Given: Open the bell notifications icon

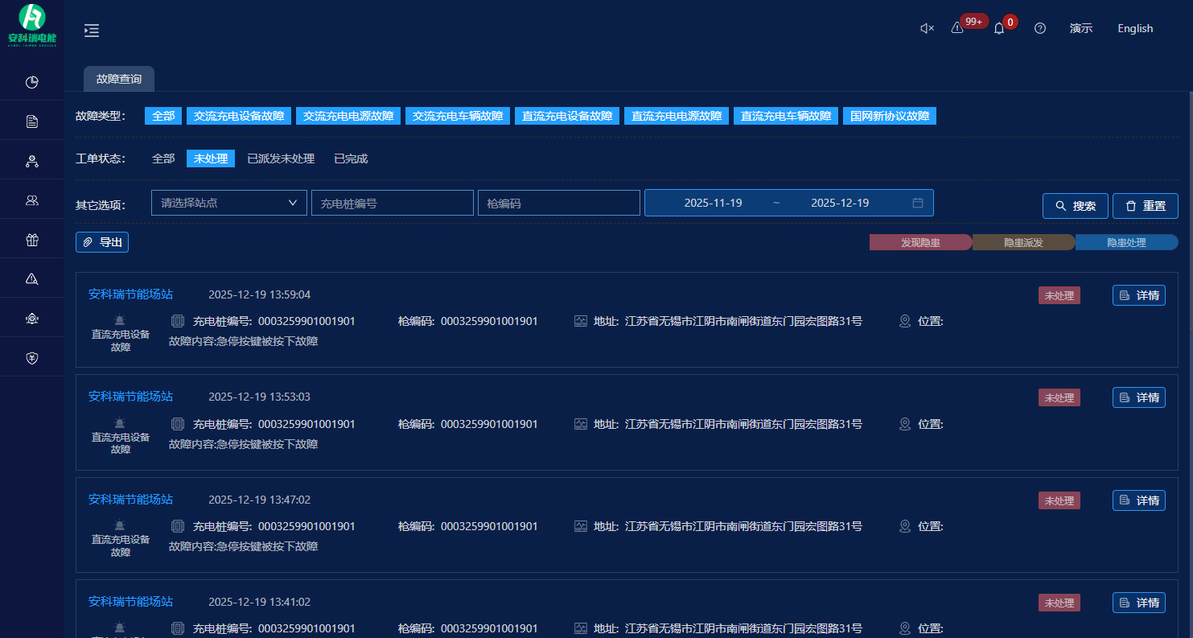Looking at the screenshot, I should 999,29.
